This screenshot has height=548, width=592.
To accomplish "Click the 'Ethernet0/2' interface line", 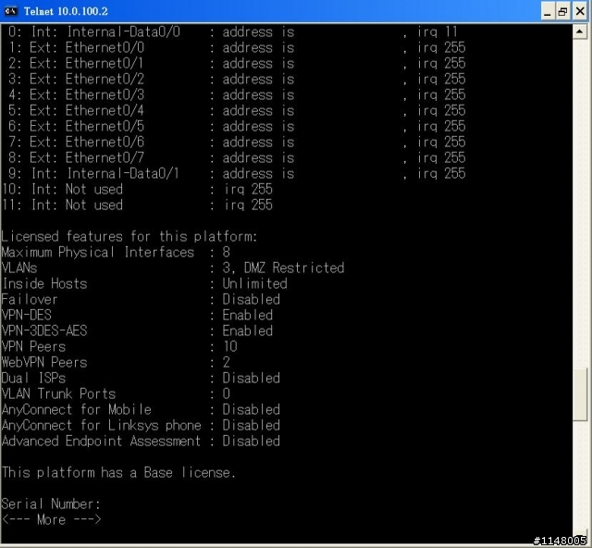I will pos(237,79).
